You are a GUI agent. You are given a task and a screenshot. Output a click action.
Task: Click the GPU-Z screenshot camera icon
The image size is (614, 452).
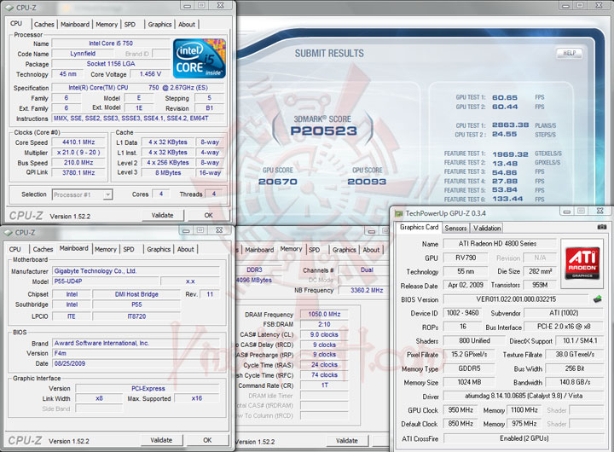point(602,227)
